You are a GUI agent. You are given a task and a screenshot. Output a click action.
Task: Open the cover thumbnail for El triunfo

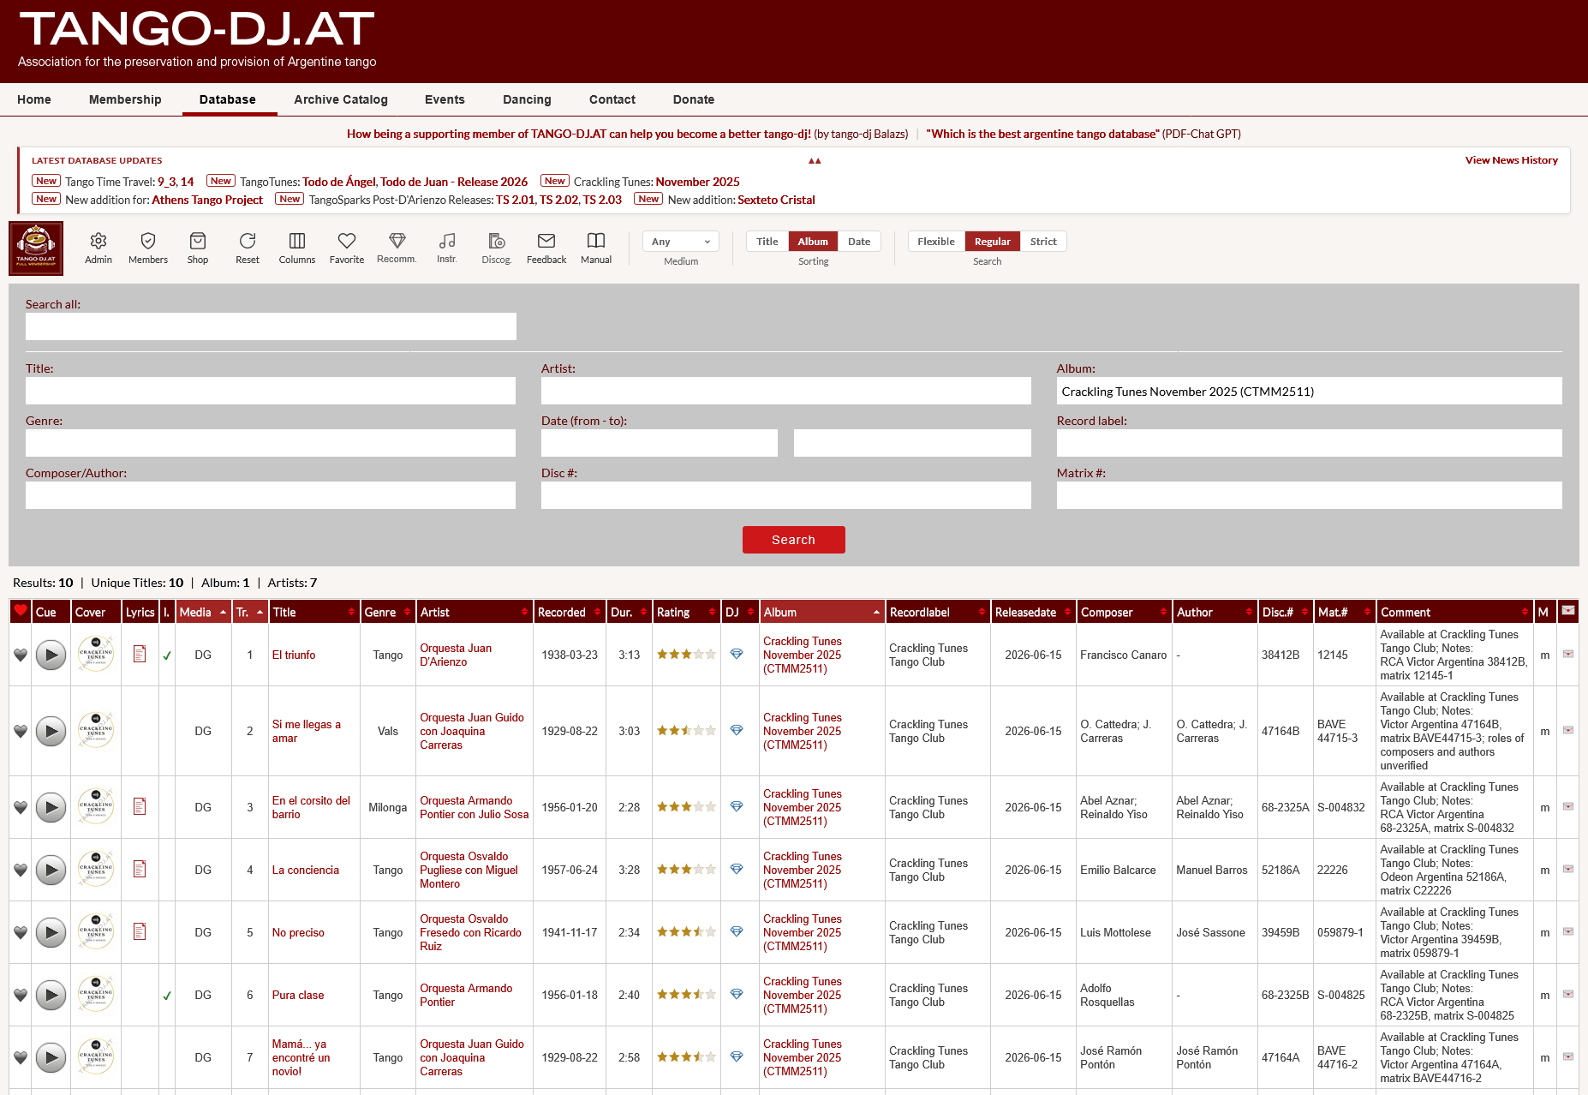(x=96, y=655)
